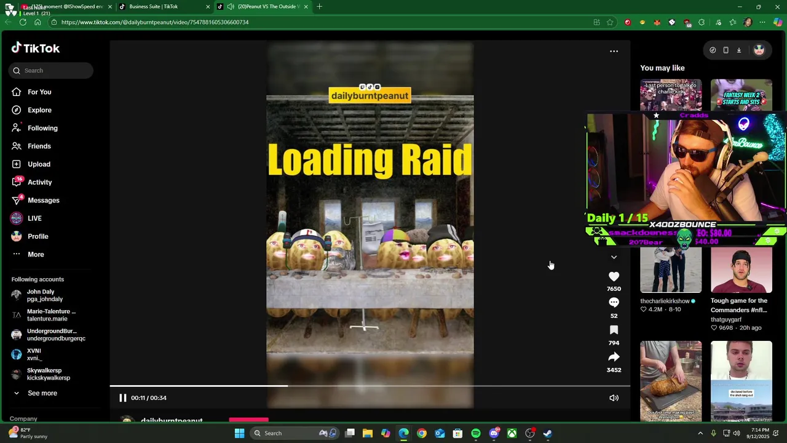Image resolution: width=787 pixels, height=443 pixels.
Task: Open the comments with speech bubble icon
Action: click(x=614, y=303)
